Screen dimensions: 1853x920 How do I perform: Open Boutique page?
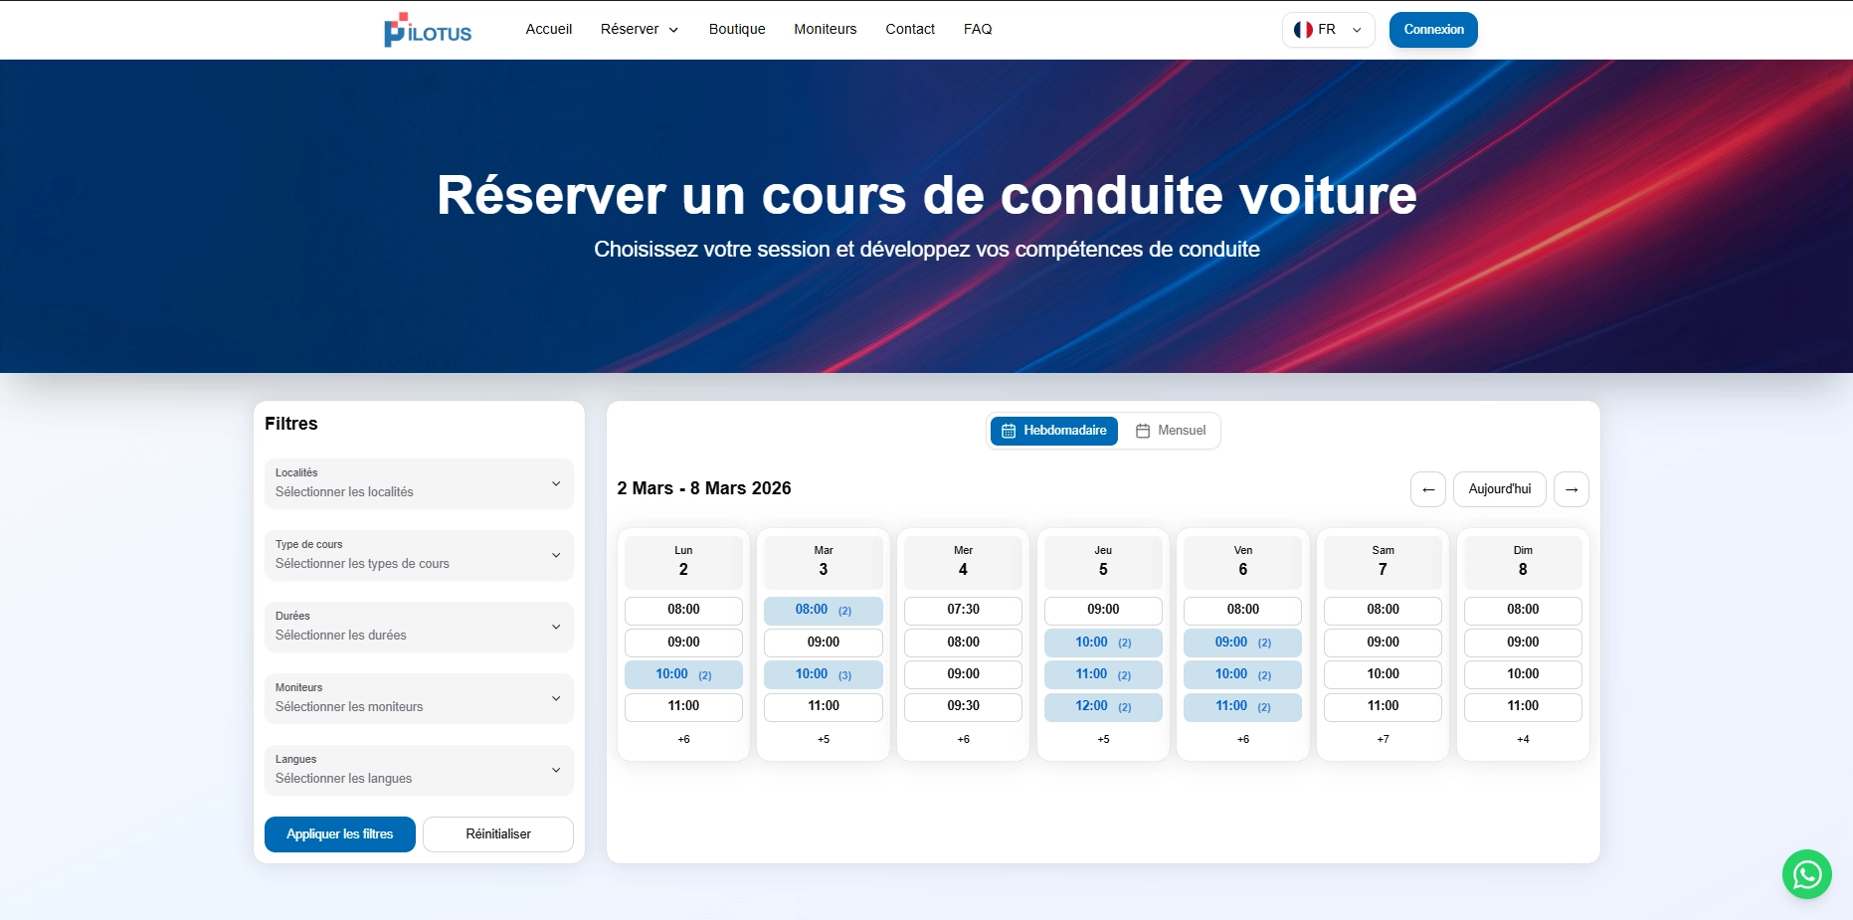click(737, 29)
